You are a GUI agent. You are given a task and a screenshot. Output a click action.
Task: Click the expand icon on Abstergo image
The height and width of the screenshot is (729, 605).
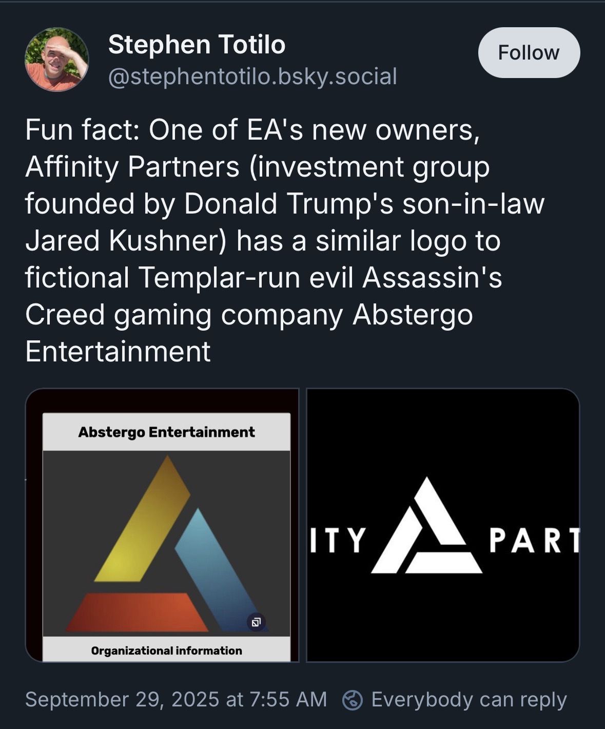(256, 622)
